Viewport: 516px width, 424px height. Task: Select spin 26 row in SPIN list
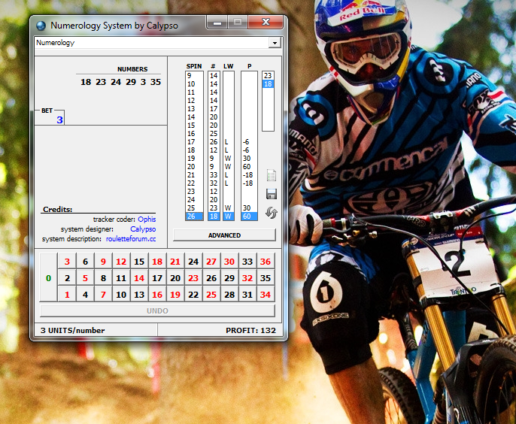coord(195,216)
